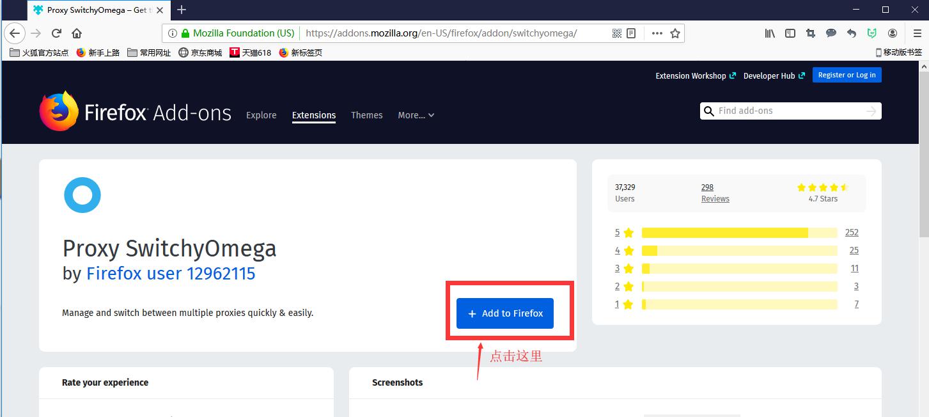The height and width of the screenshot is (417, 929).
Task: Open the 新手上路 bookmark
Action: (x=98, y=52)
